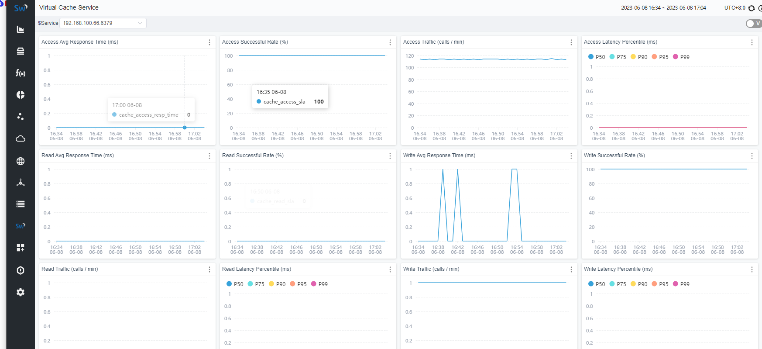The width and height of the screenshot is (762, 349).
Task: Open the cloud sidebar icon
Action: coord(21,139)
